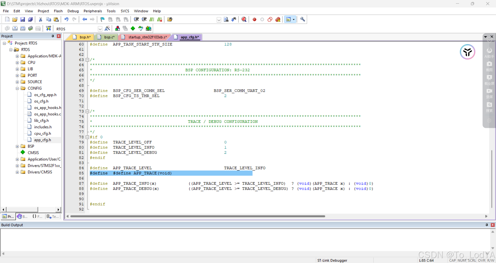The height and width of the screenshot is (263, 496).
Task: Select the CMSIS component item
Action: pos(33,153)
